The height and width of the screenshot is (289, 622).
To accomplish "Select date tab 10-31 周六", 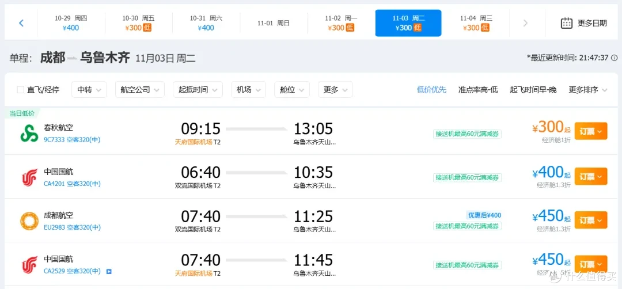I will tap(206, 23).
